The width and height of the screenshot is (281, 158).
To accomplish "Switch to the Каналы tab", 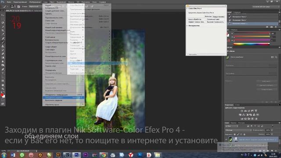I will 233,123.
